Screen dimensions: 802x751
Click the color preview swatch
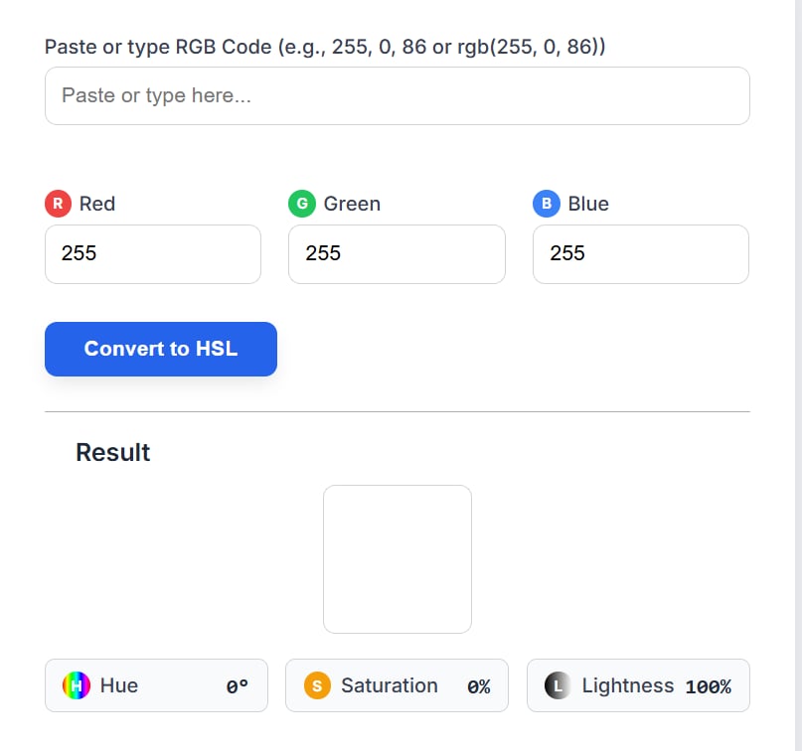point(397,558)
